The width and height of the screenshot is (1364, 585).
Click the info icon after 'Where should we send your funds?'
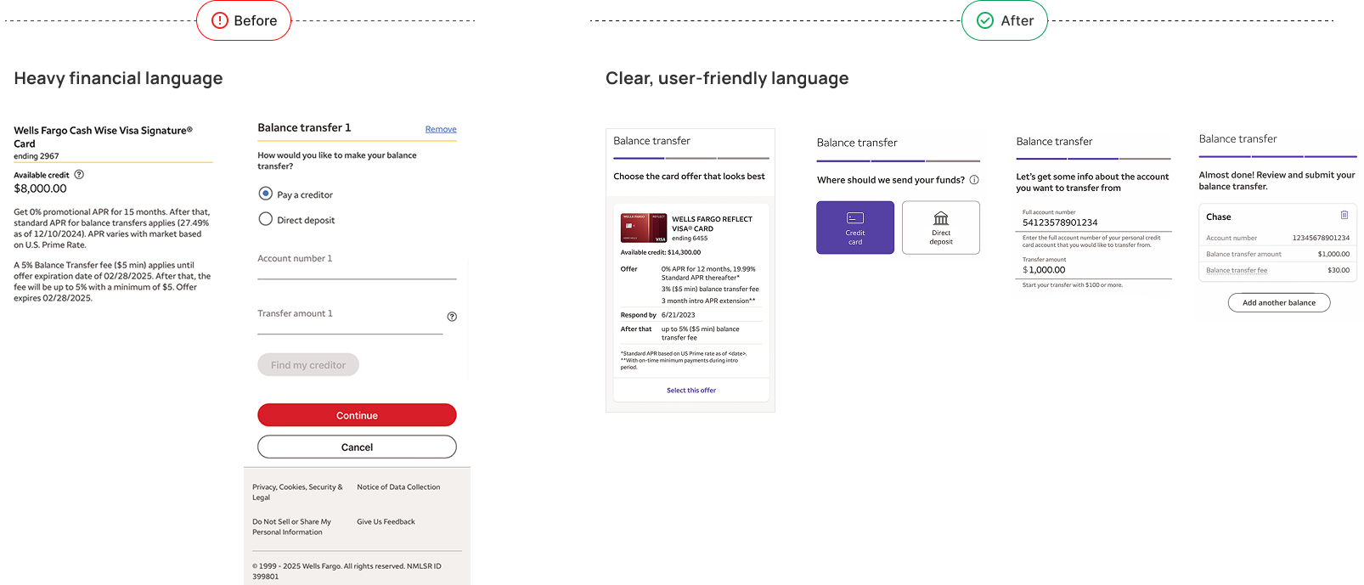point(974,180)
